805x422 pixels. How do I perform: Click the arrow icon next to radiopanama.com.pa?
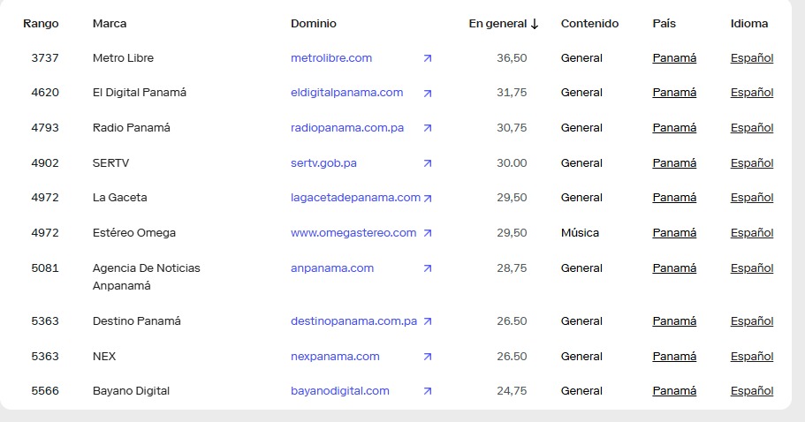(x=428, y=128)
